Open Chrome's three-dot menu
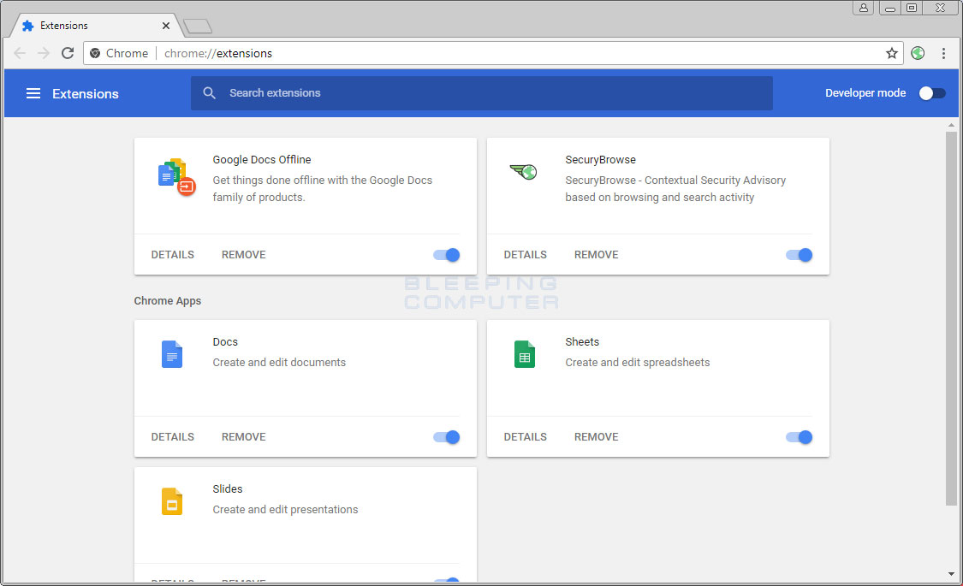Screen dimensions: 963x586 pos(944,52)
